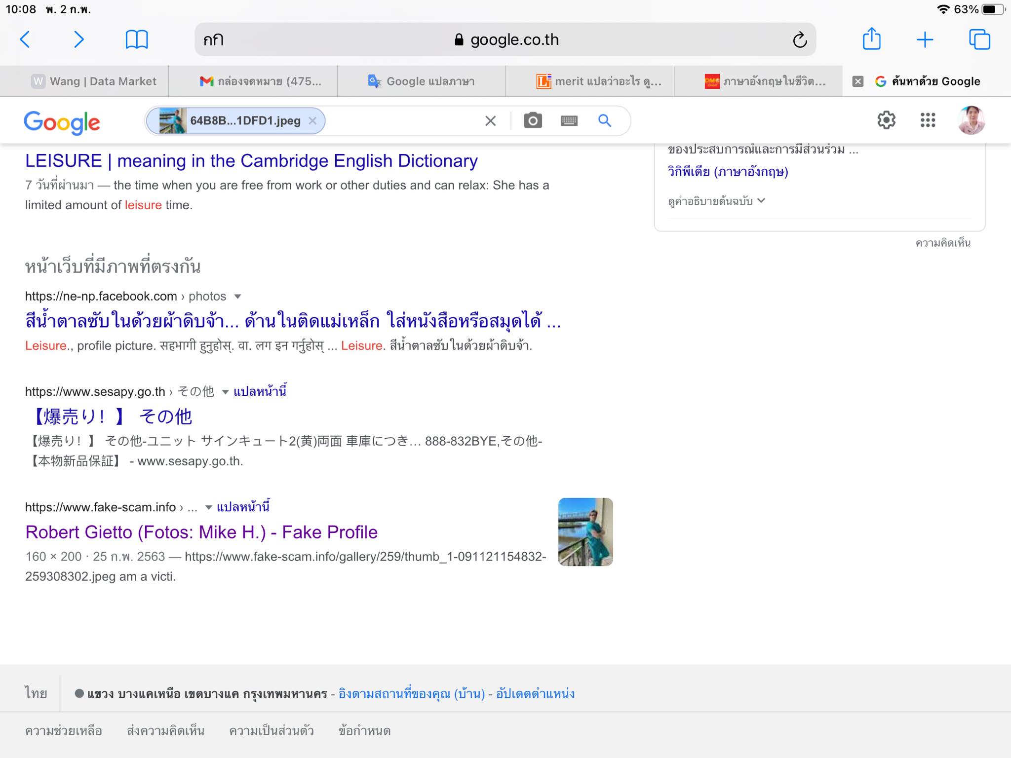The image size is (1011, 758).
Task: Tap the google.co.th address bar
Action: click(505, 39)
